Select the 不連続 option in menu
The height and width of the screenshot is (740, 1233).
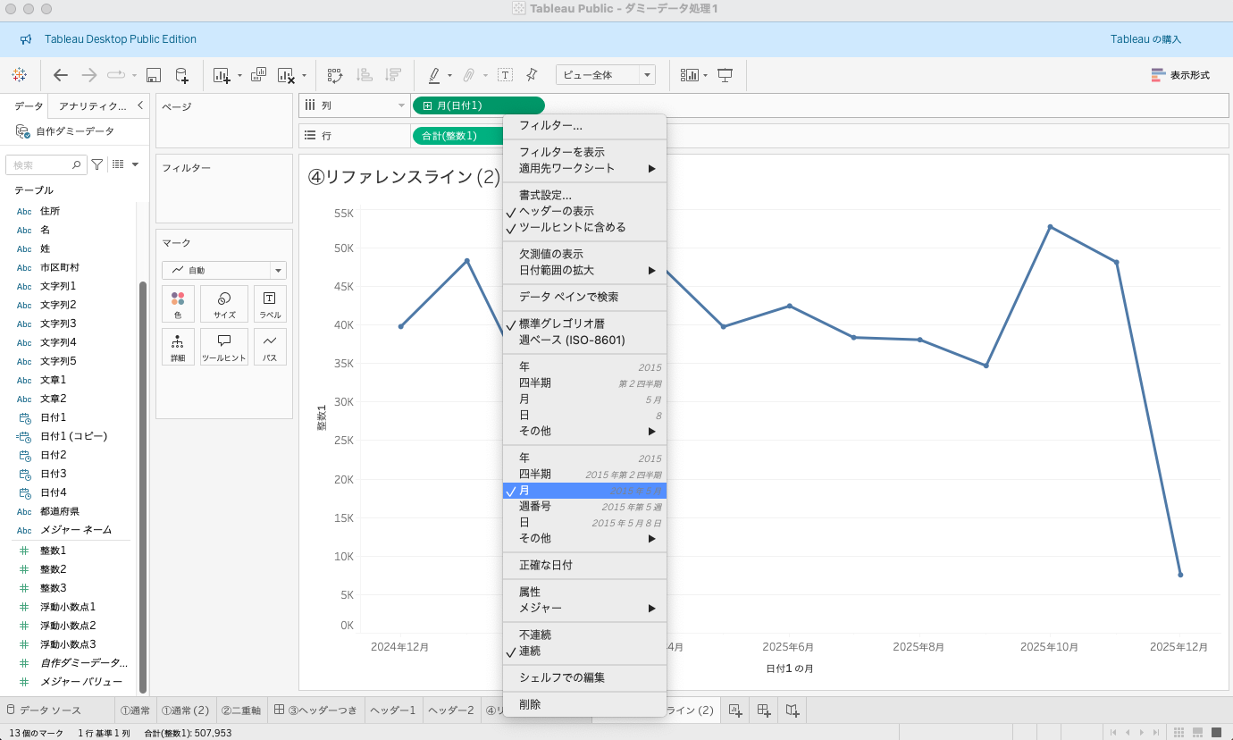click(x=535, y=635)
